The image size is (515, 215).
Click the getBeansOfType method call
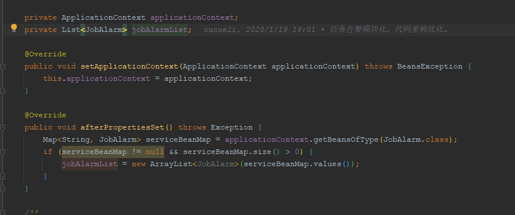point(346,140)
